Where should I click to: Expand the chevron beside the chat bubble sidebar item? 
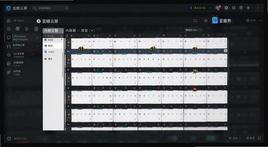pyautogui.click(x=38, y=38)
